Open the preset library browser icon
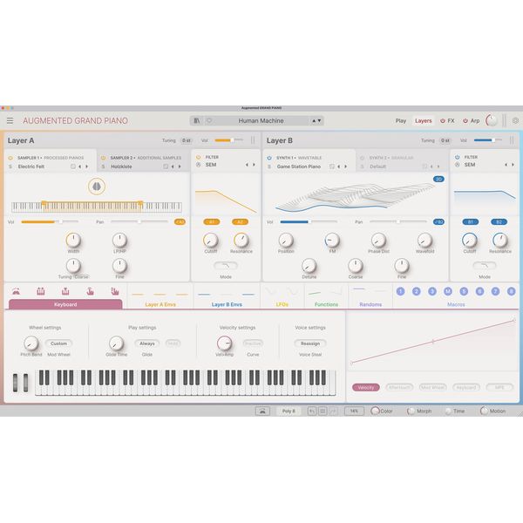The image size is (523, 523). (197, 121)
